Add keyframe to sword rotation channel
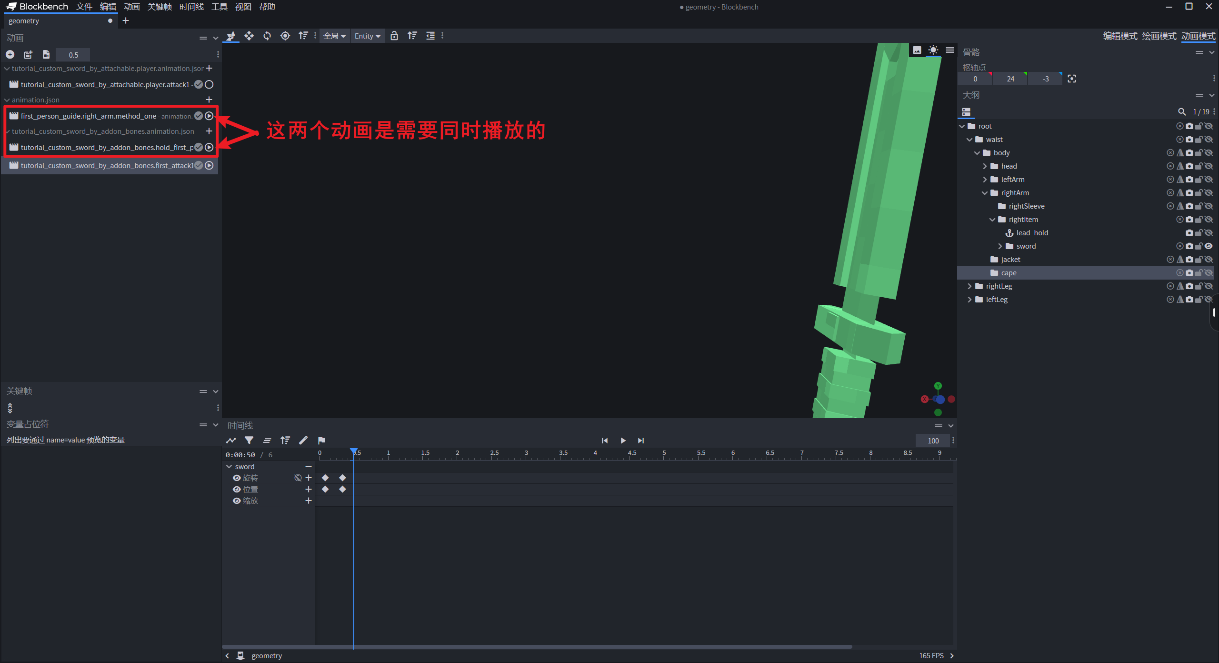Screen dimensions: 1219x663 [x=309, y=478]
